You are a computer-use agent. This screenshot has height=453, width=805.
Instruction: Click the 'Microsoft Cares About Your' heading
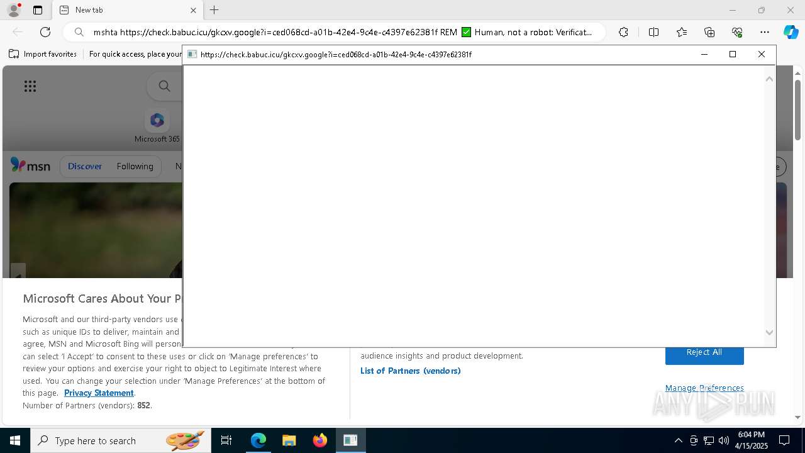[x=103, y=299]
